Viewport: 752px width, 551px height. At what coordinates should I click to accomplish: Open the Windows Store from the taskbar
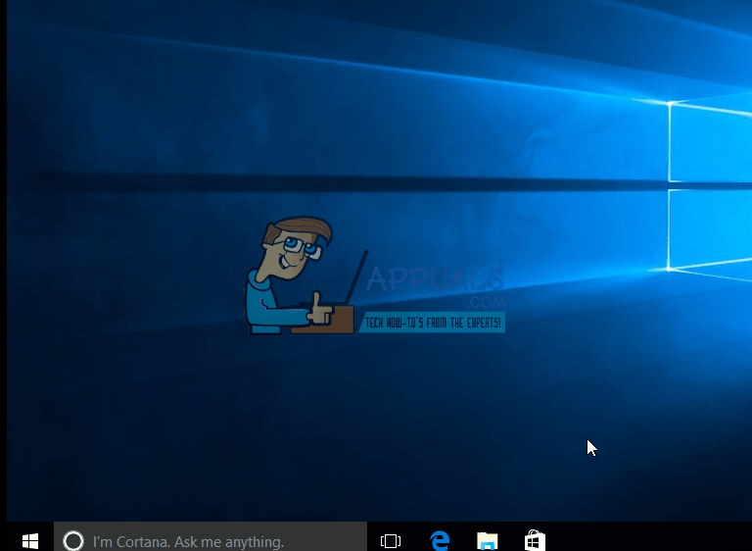tap(535, 540)
